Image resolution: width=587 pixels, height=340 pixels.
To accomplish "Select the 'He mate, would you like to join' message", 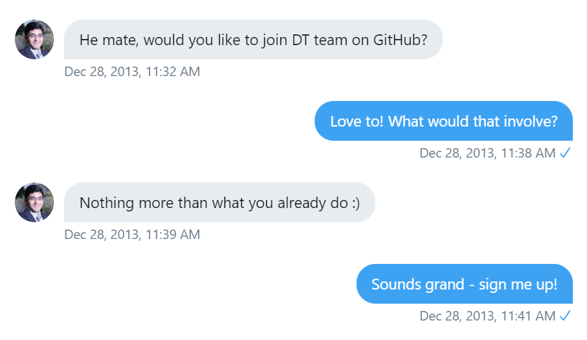I will tap(253, 40).
